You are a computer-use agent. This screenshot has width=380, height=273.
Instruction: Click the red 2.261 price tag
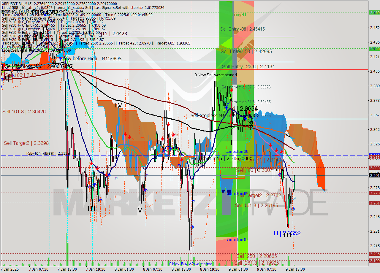pos(374,203)
